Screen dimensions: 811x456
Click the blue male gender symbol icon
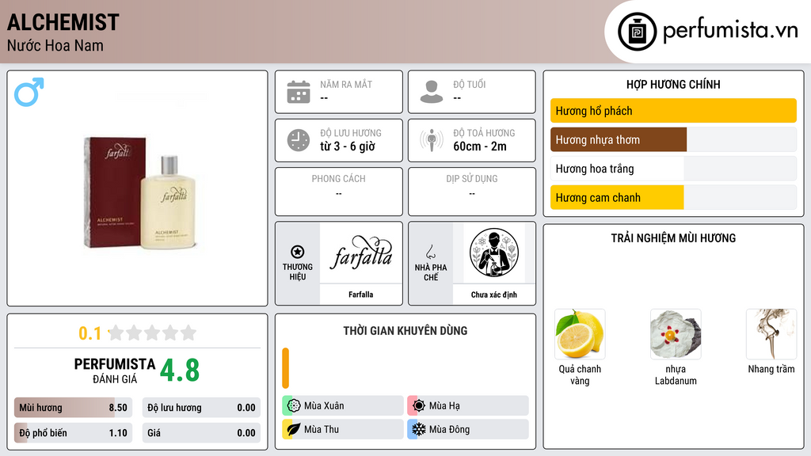pyautogui.click(x=29, y=92)
